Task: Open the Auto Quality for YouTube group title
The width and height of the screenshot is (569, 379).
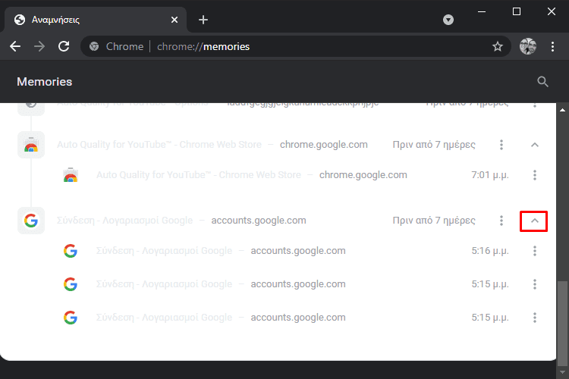Action: tap(159, 144)
